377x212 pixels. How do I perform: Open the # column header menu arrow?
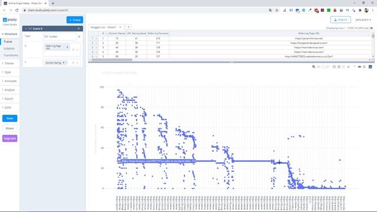pos(106,34)
